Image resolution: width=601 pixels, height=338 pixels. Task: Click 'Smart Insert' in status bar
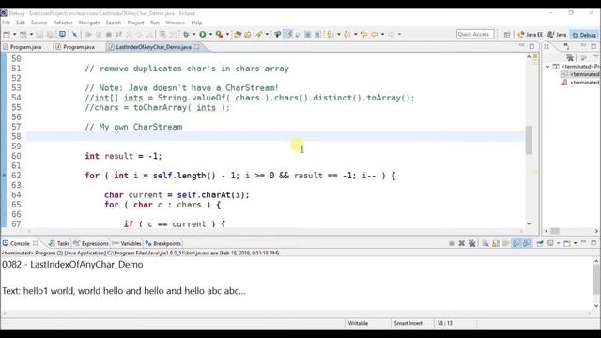[408, 323]
